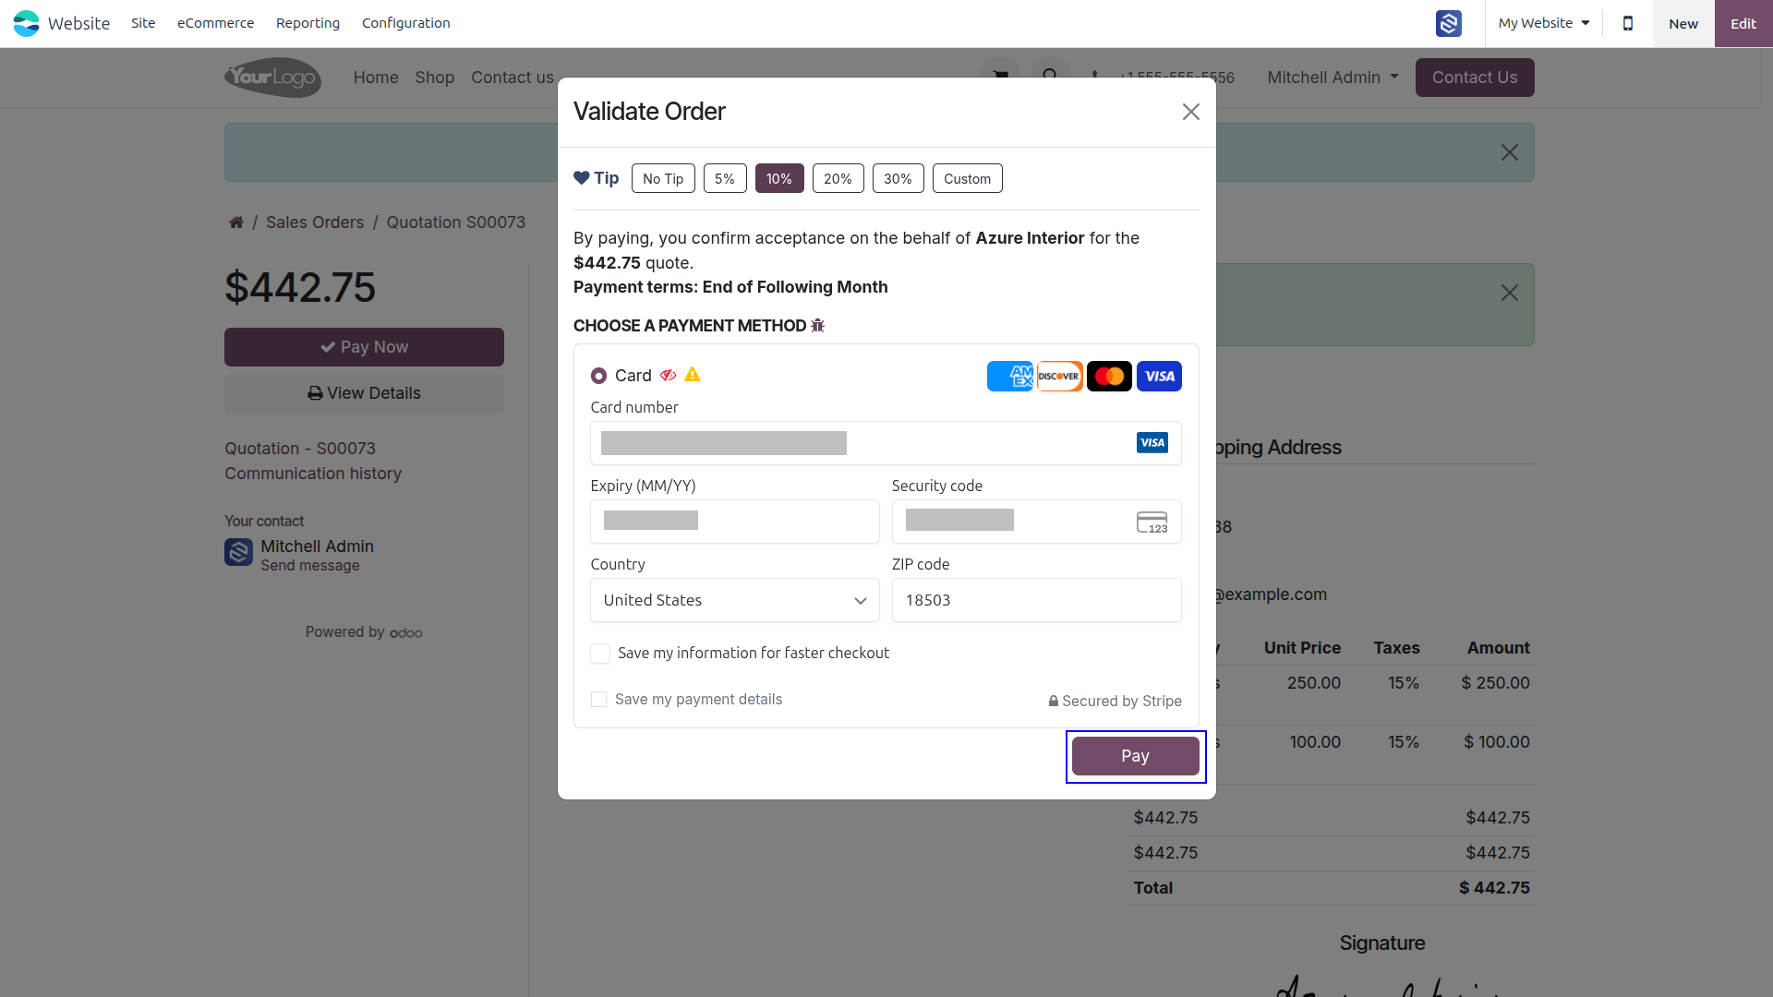Expand Mitchell Admin user dropdown in header
Screen dimensions: 1773x997
coord(1333,78)
